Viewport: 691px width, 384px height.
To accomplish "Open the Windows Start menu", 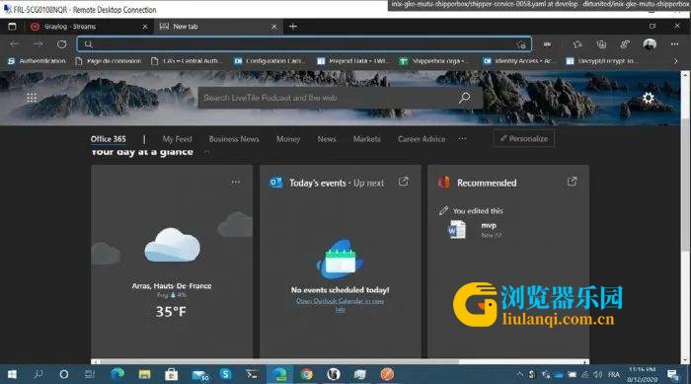I will [x=12, y=374].
